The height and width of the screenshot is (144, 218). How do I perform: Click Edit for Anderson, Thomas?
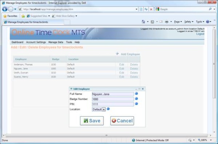(x=122, y=64)
